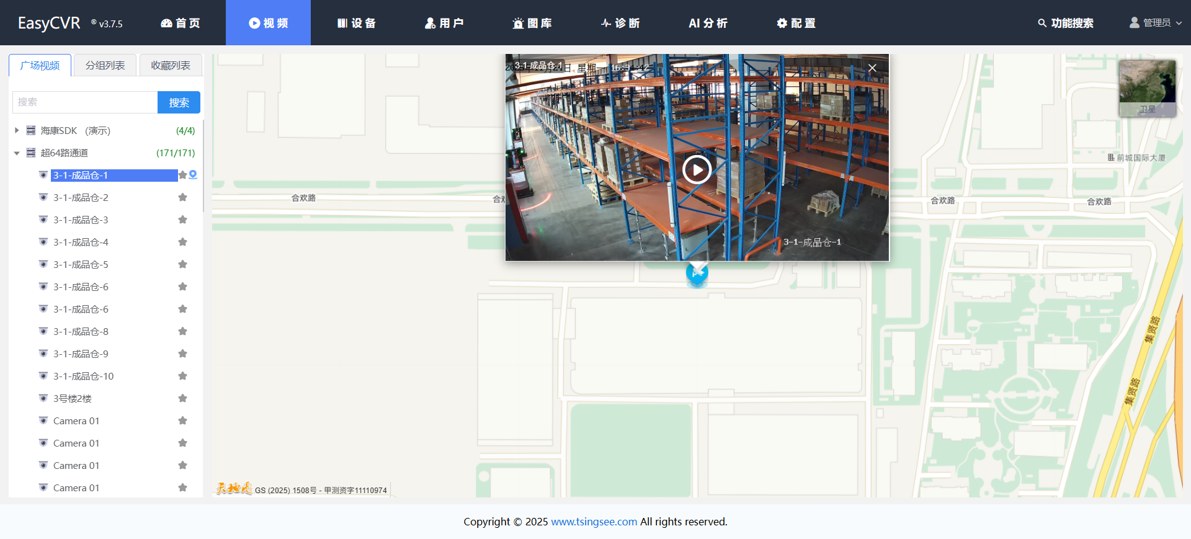Open the www.tsingsee.com link

point(594,522)
